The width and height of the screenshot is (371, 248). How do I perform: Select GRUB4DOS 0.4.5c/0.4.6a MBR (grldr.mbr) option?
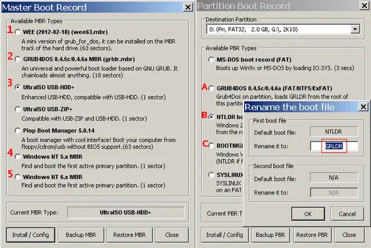[x=18, y=59]
